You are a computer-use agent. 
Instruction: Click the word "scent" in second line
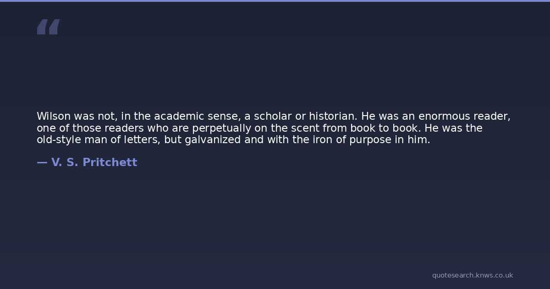(x=305, y=128)
